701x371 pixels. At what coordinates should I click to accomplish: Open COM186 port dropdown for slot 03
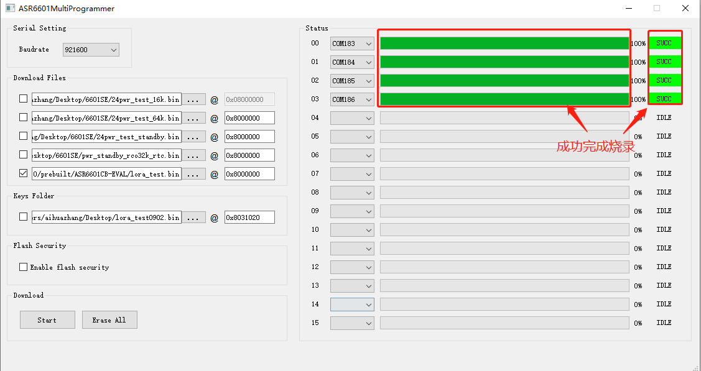[352, 99]
